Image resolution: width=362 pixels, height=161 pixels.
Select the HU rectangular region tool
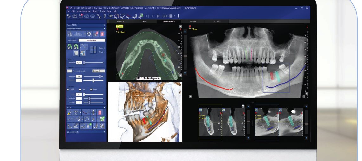(83, 126)
